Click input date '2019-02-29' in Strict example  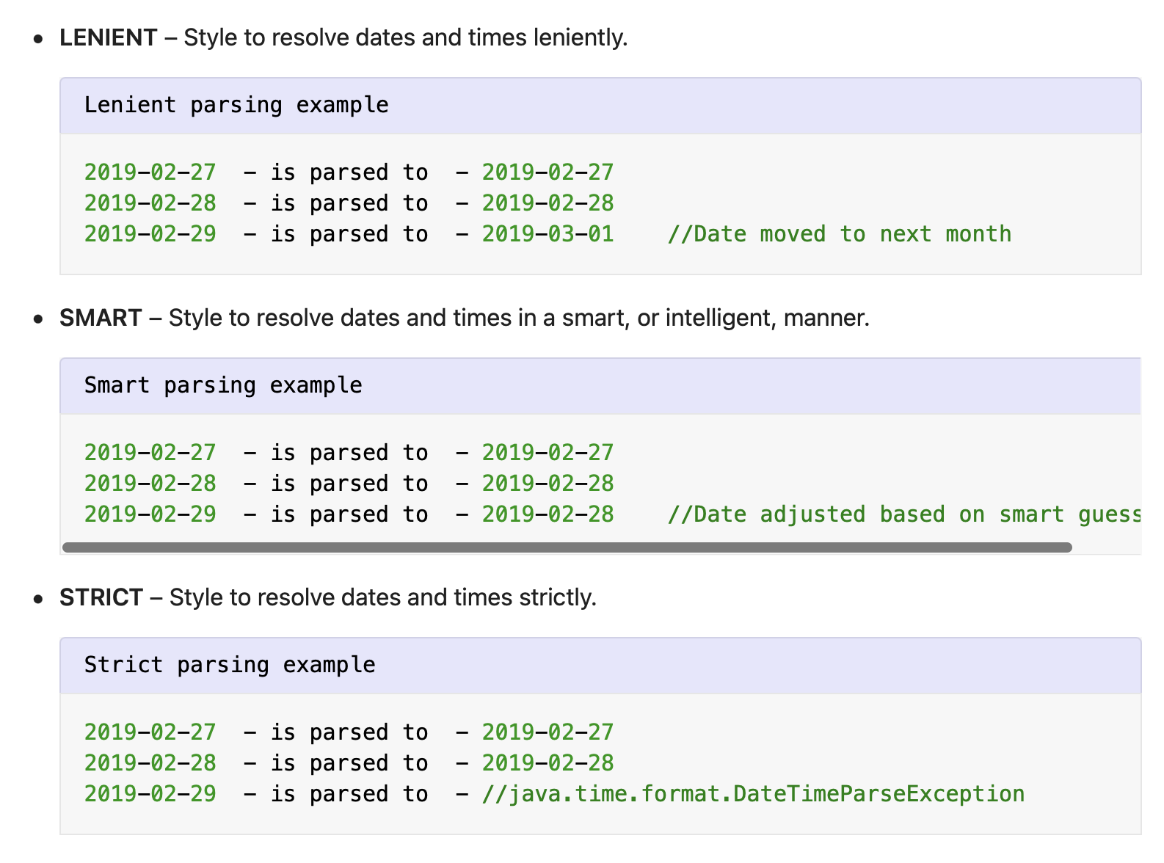coord(150,794)
